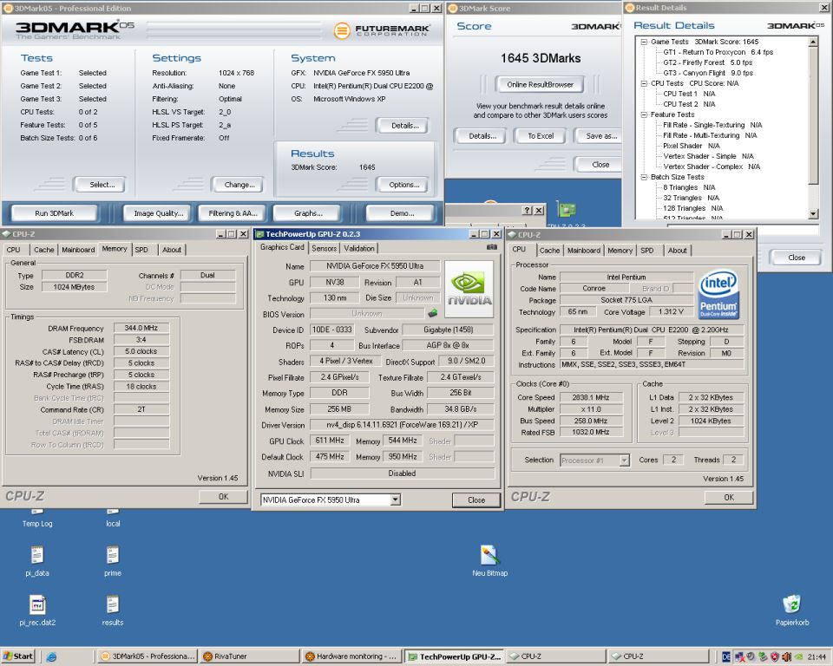Open the GPU selection dropdown in GPU-Z
Viewport: 833px width, 666px height.
pos(395,499)
